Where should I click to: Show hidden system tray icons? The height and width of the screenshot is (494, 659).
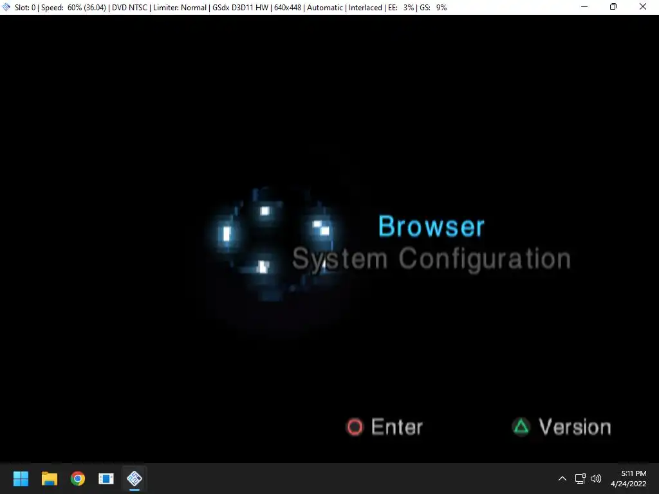[x=562, y=479]
